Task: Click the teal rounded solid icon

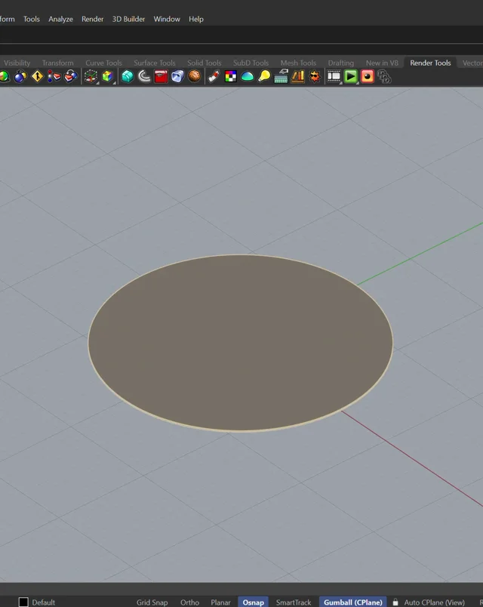Action: 128,77
